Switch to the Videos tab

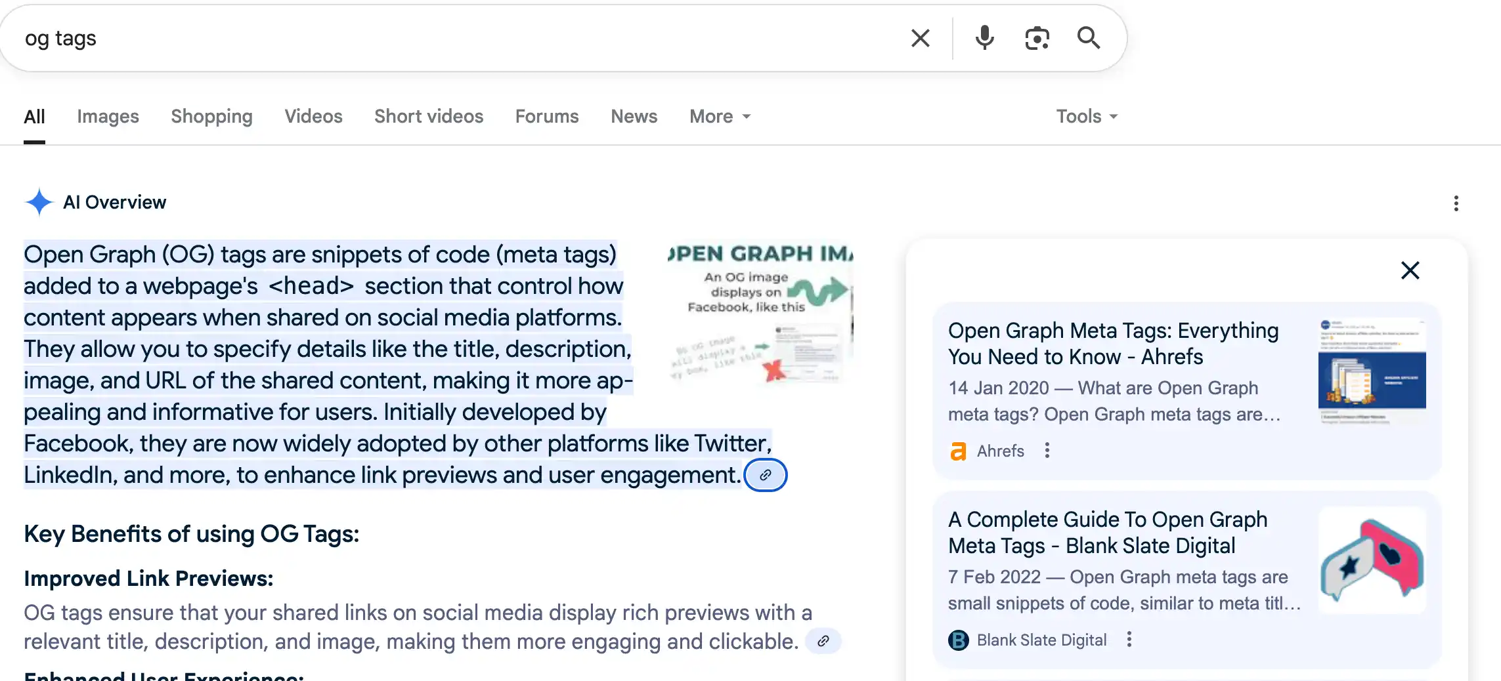(x=313, y=116)
